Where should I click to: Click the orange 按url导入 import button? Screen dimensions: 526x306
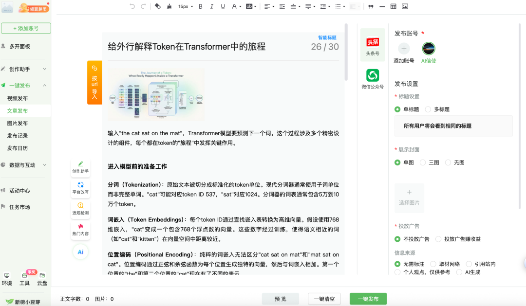[x=94, y=82]
